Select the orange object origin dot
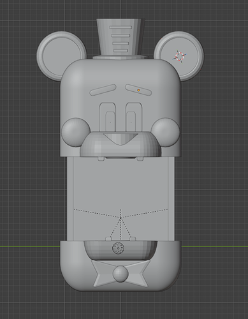 click(138, 90)
